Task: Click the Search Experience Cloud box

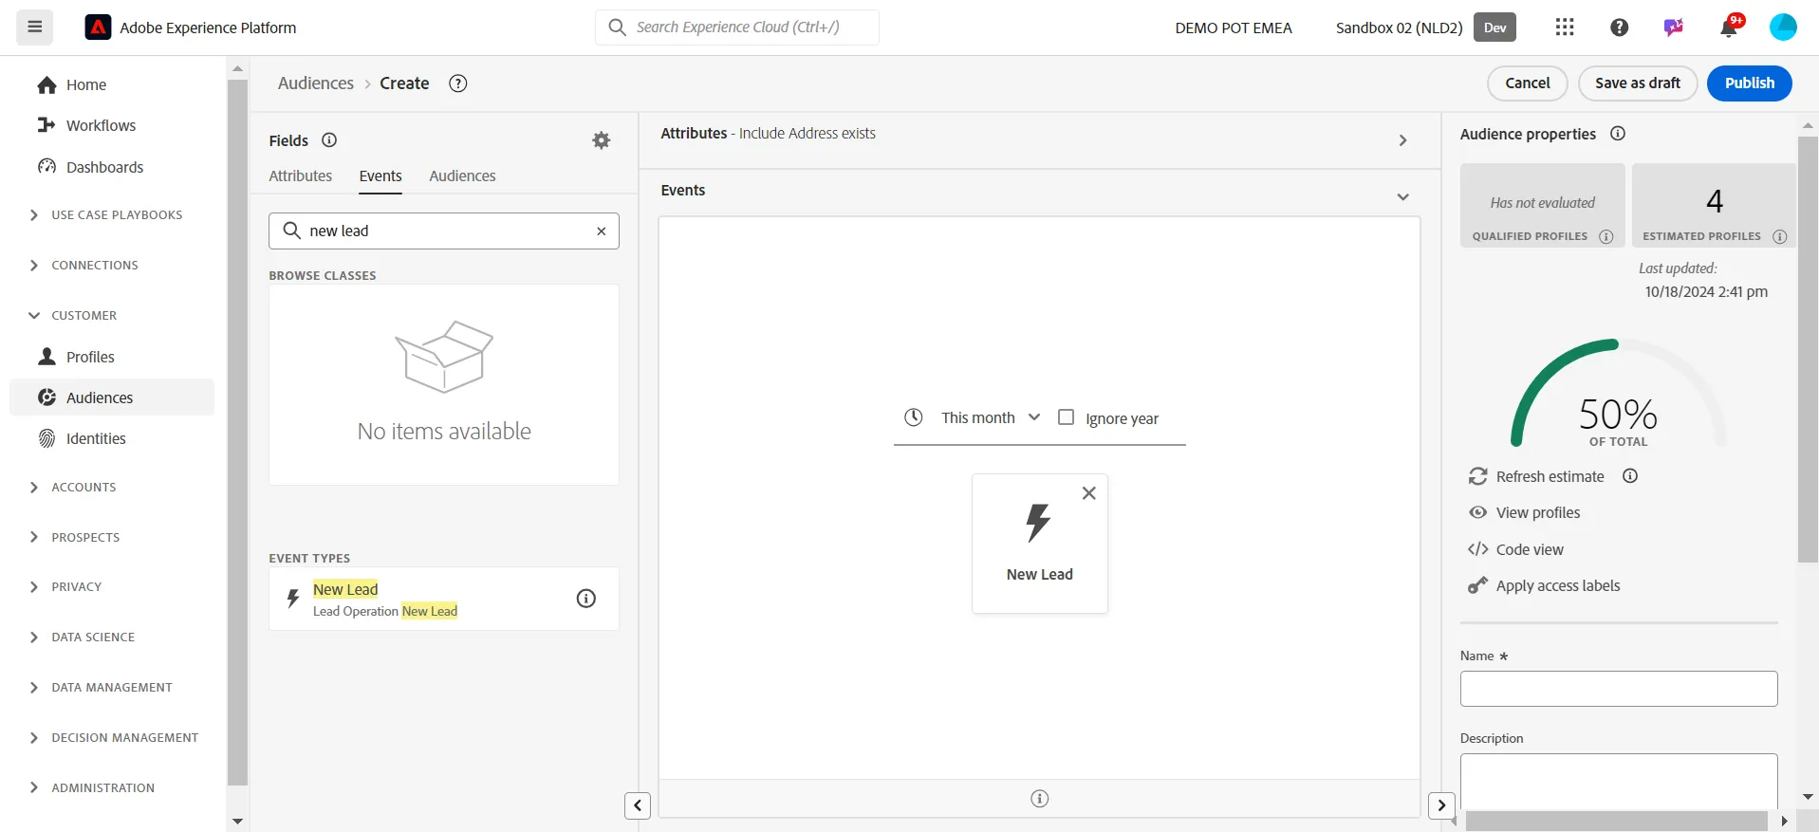Action: [x=737, y=28]
